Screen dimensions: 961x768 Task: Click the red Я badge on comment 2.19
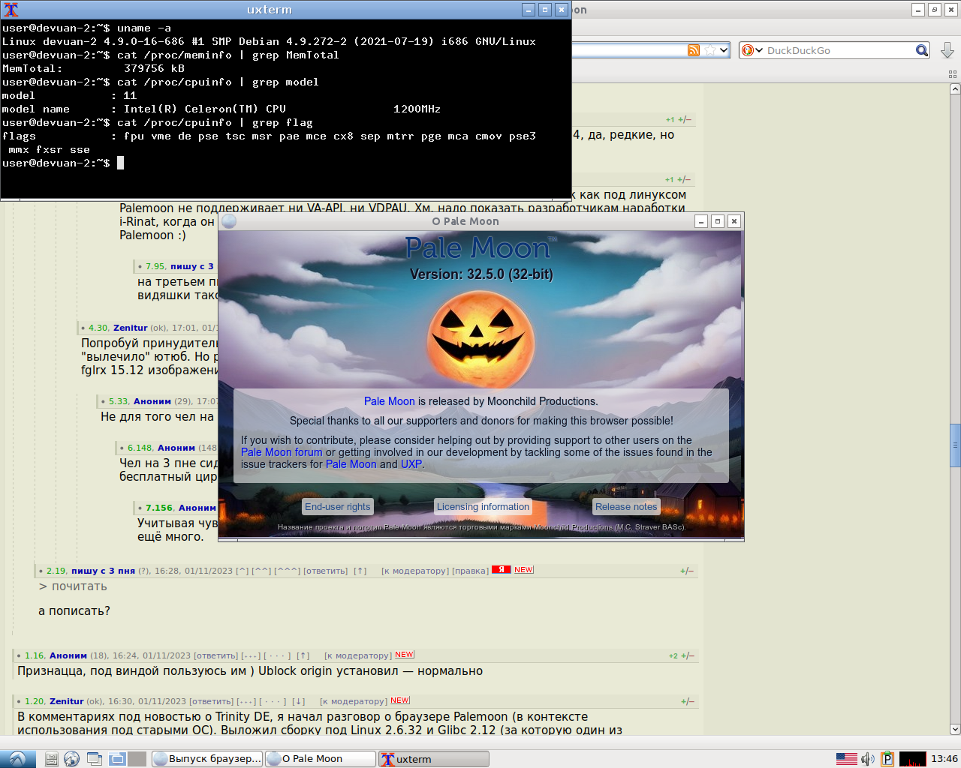click(x=501, y=570)
